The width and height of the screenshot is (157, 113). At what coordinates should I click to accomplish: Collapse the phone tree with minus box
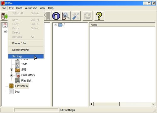pyautogui.click(x=5, y=31)
